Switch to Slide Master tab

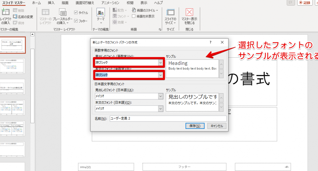click(x=14, y=3)
